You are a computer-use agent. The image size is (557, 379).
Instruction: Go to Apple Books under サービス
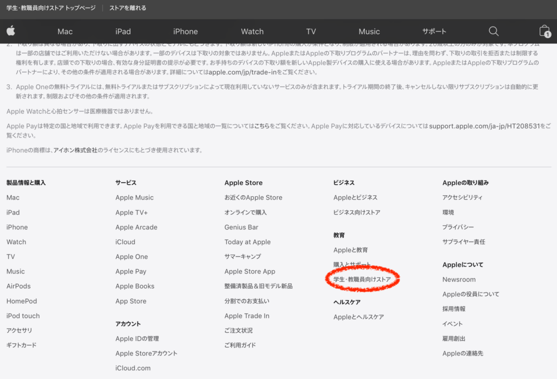point(135,286)
